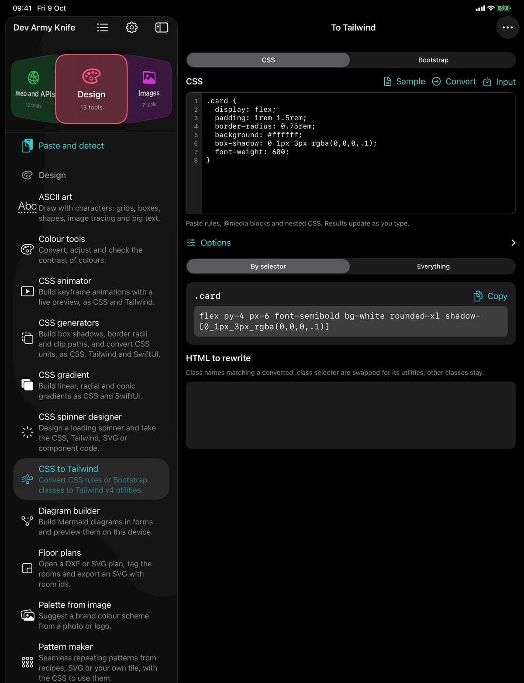The image size is (524, 683).
Task: Open the Floor plans icon
Action: 27,568
